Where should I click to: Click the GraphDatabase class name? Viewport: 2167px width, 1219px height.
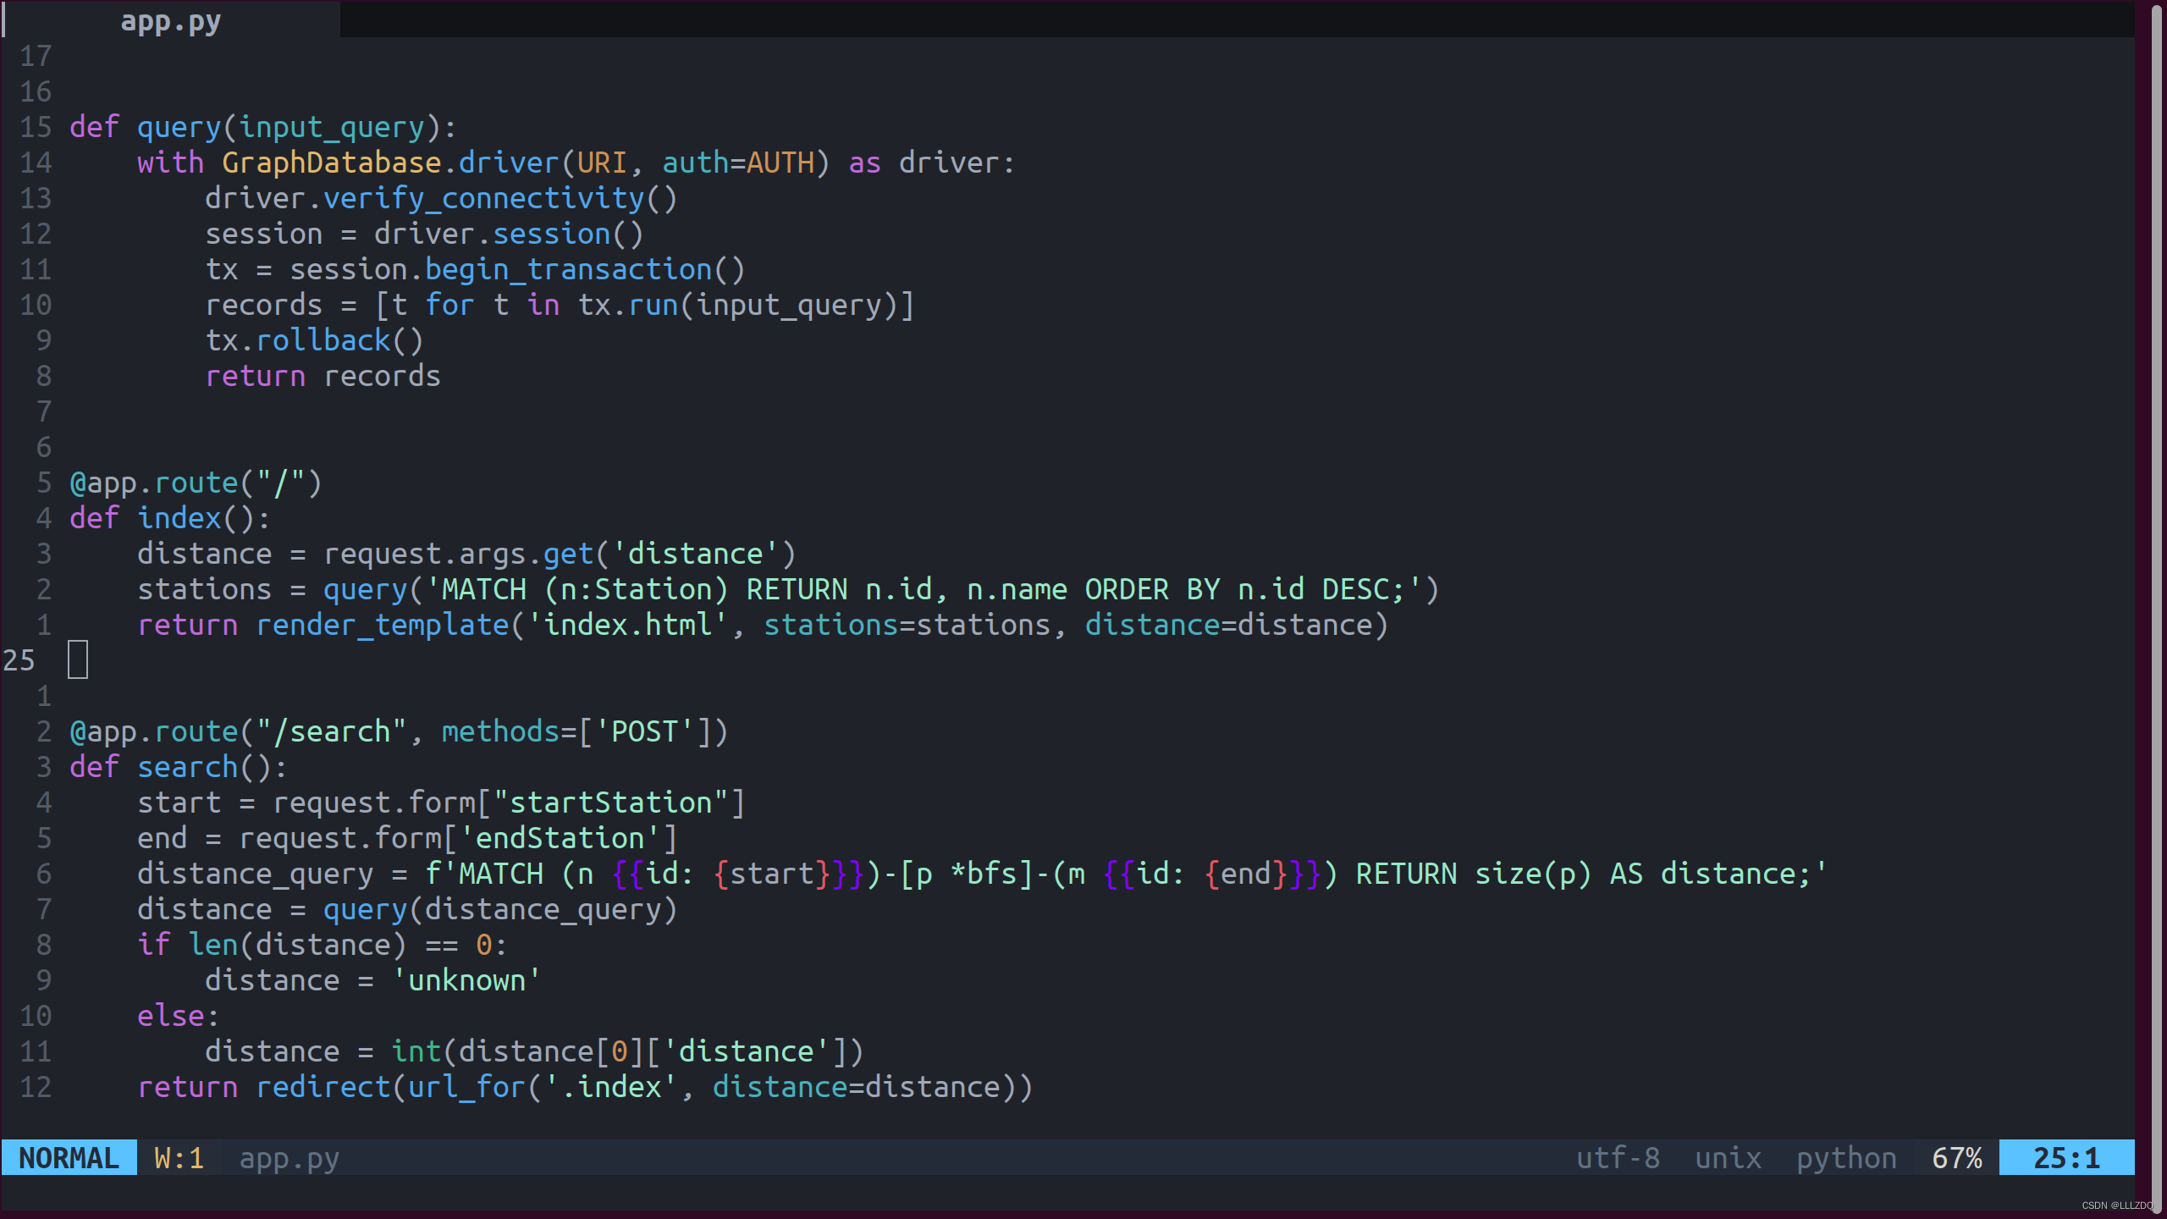331,163
